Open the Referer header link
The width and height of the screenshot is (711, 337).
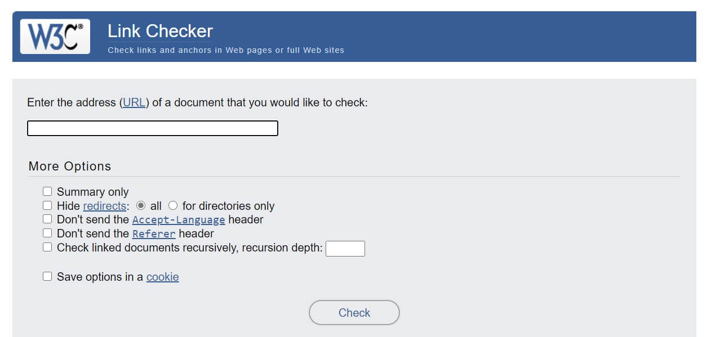(x=154, y=233)
